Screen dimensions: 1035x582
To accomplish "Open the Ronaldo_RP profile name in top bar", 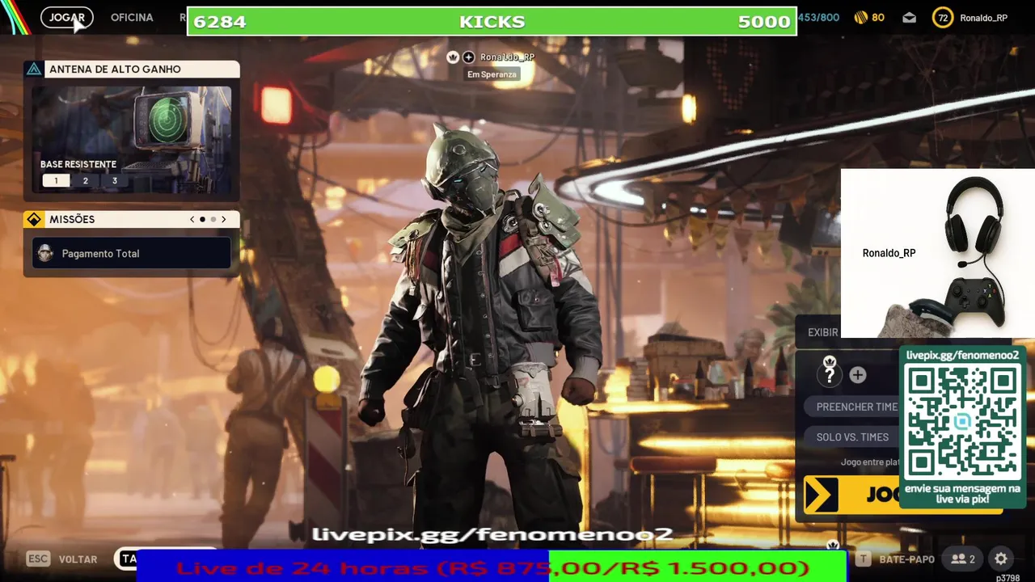I will 984,18.
